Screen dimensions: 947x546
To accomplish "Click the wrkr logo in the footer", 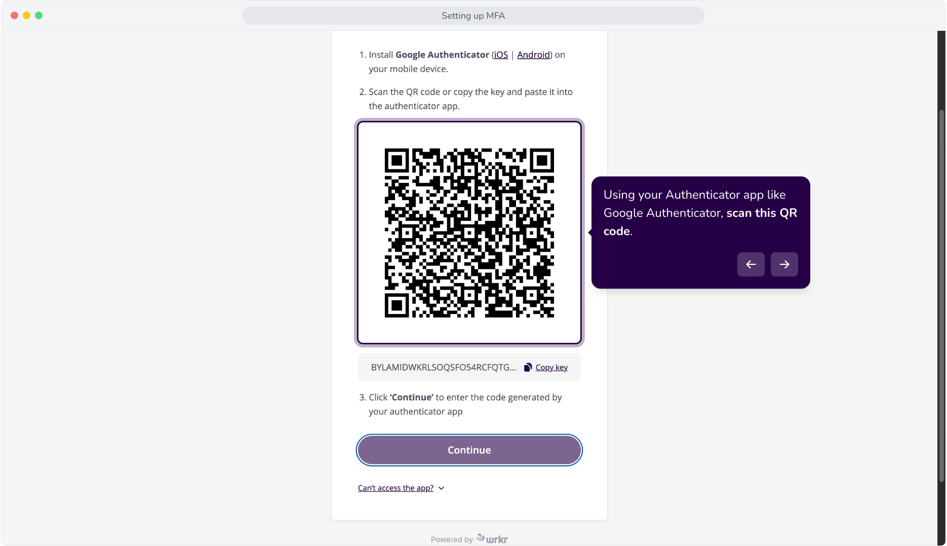I will click(492, 539).
